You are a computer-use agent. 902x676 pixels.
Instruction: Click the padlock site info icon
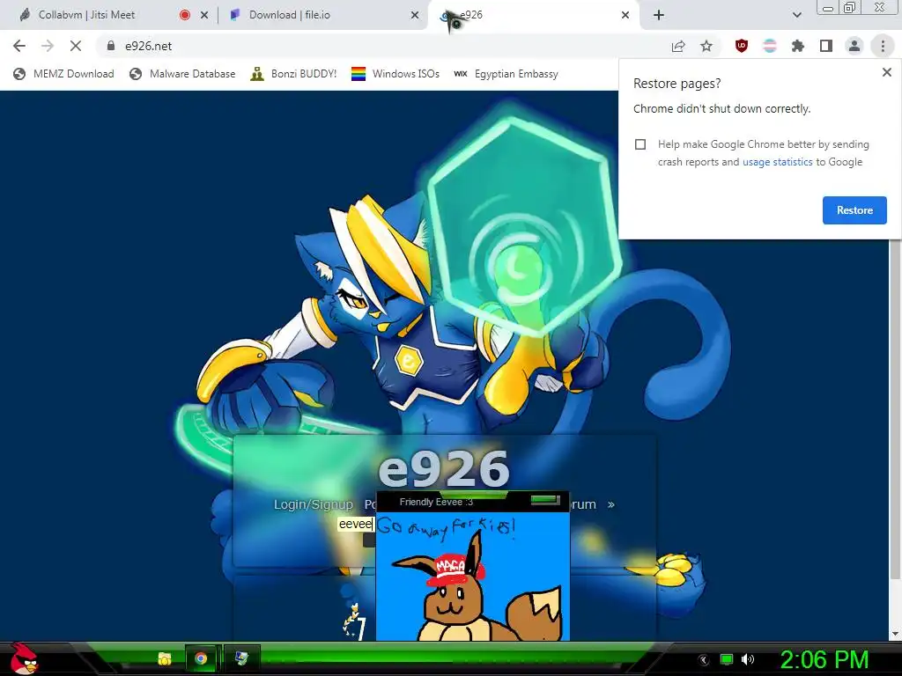coord(111,46)
